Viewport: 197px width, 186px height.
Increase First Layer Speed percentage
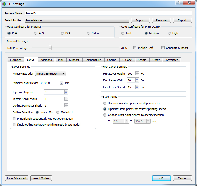(137, 86)
